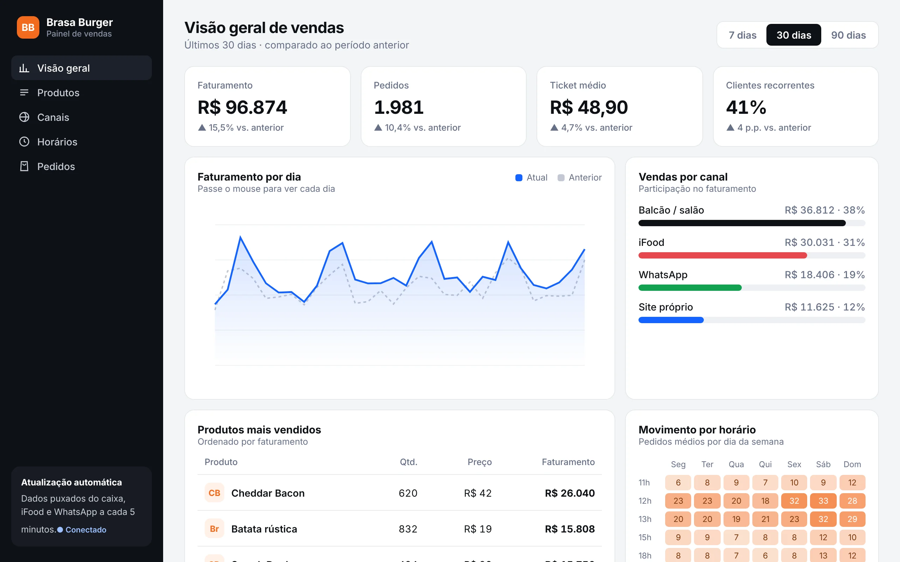Image resolution: width=900 pixels, height=562 pixels.
Task: Toggle the Anterior series legend
Action: pyautogui.click(x=579, y=178)
